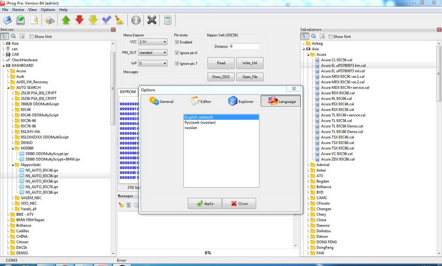The image size is (442, 266).
Task: Open NS_AUTO_93C46.ipr script file
Action: pos(42,170)
